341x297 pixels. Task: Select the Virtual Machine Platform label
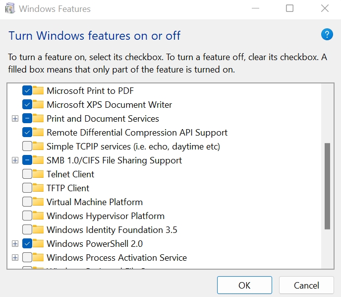[x=95, y=202]
